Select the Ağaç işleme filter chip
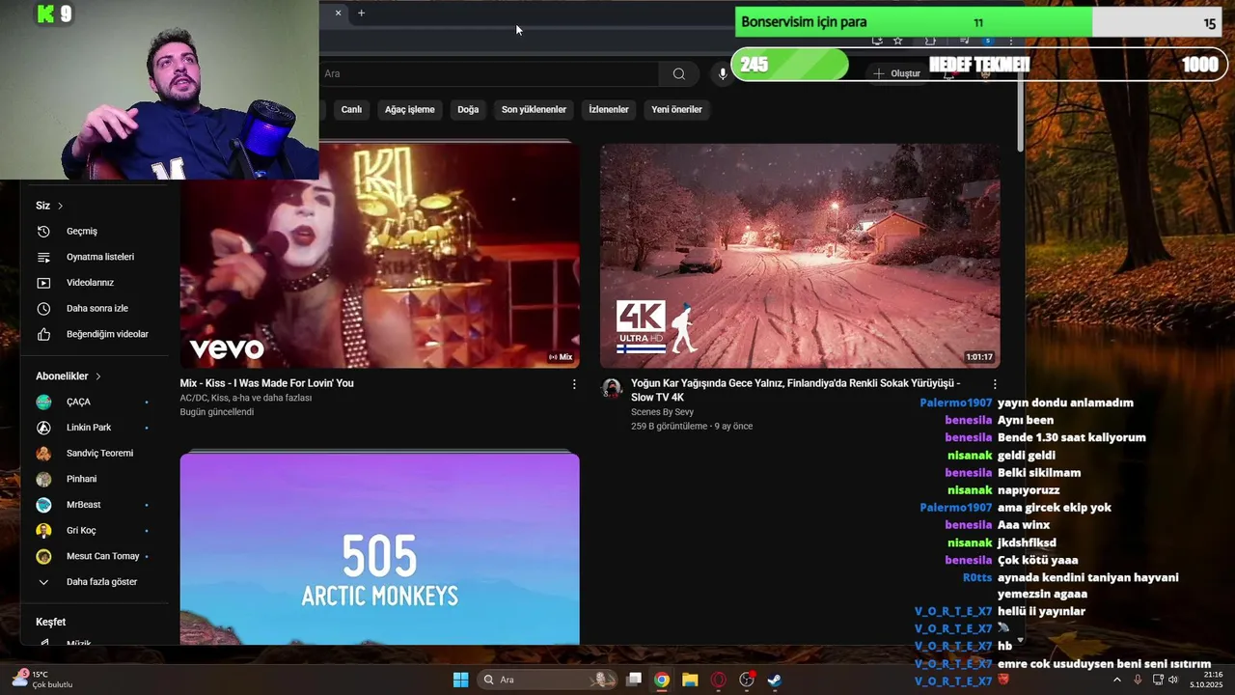 tap(410, 110)
